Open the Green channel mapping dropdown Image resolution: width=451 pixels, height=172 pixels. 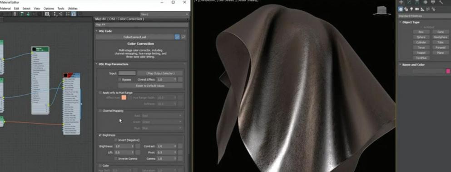162,122
